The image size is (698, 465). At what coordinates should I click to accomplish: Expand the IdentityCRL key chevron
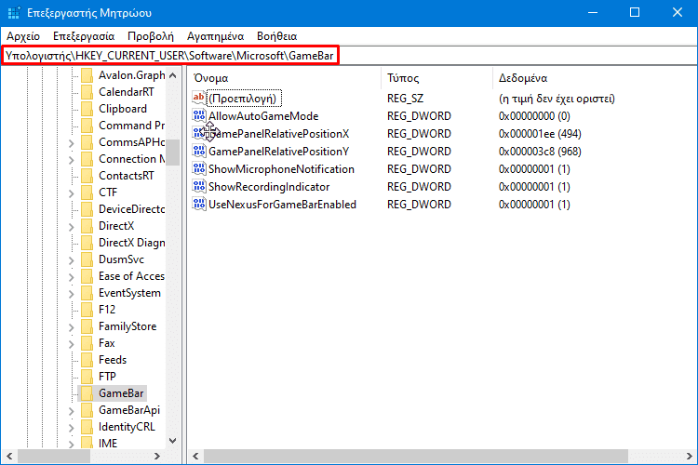[72, 428]
